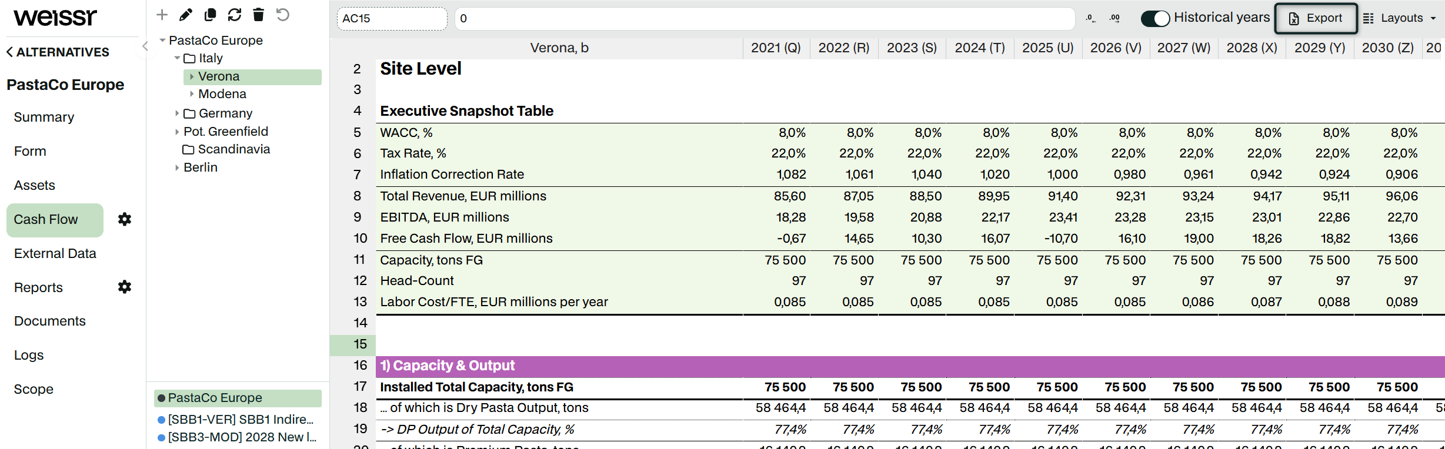This screenshot has height=449, width=1445.
Task: Toggle Historical years switch
Action: point(1155,18)
